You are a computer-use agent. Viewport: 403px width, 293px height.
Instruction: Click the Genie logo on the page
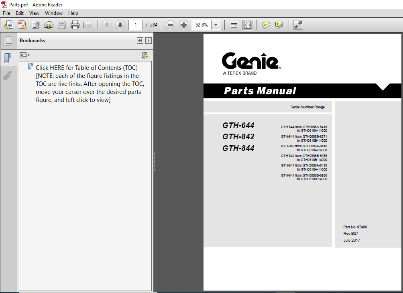click(x=251, y=61)
